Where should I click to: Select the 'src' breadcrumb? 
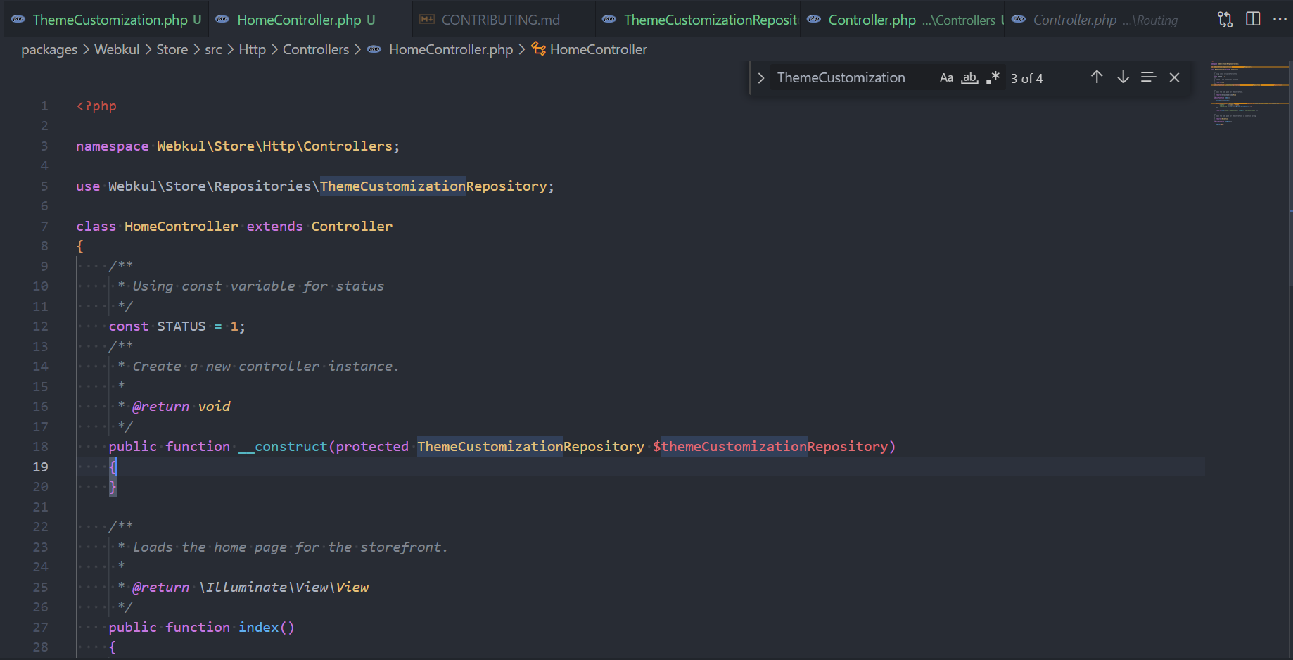pos(213,50)
